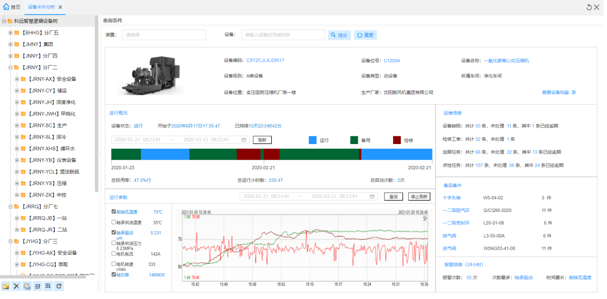Click the 停止刷新 button
Image resolution: width=607 pixels, height=299 pixels.
tap(419, 197)
